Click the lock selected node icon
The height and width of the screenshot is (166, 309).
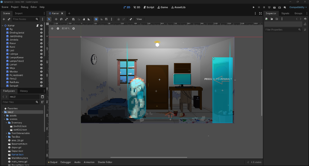pyautogui.click(x=118, y=19)
